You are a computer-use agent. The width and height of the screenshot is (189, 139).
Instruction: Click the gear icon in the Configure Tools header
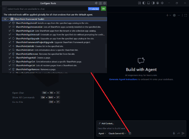pos(104,3)
